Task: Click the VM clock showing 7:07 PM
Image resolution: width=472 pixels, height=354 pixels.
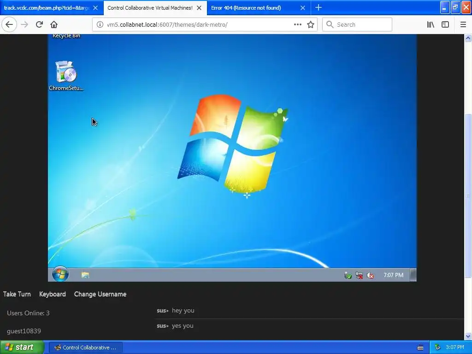Action: click(x=393, y=275)
